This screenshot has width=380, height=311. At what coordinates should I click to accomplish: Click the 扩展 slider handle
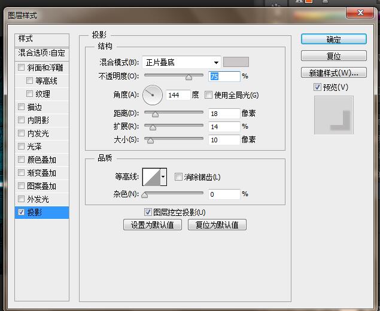pos(153,127)
